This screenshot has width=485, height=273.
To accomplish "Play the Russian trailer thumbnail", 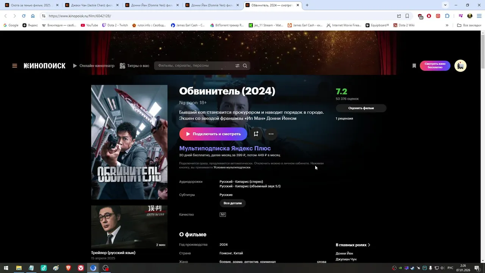I will 129,227.
